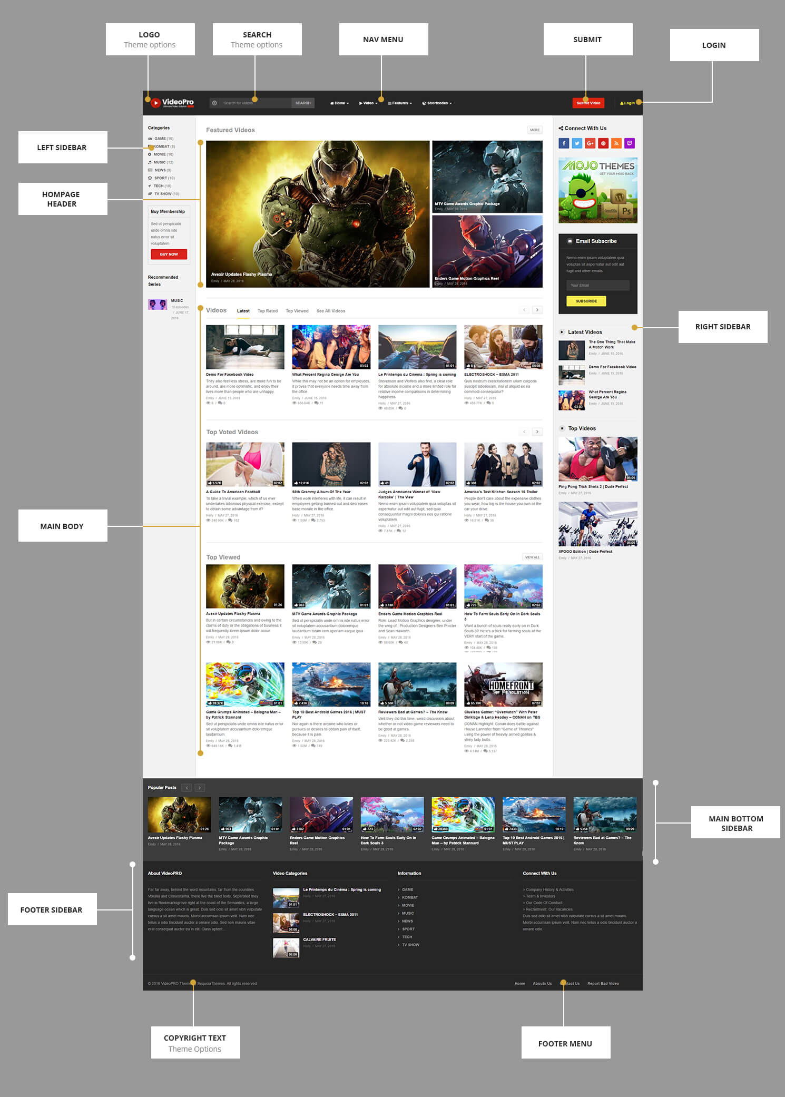
Task: Switch to the Top Rated tab
Action: (x=267, y=311)
